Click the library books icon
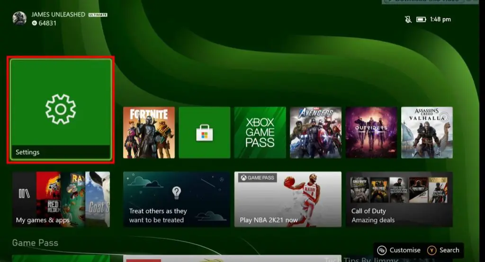This screenshot has height=262, width=485. [24, 194]
